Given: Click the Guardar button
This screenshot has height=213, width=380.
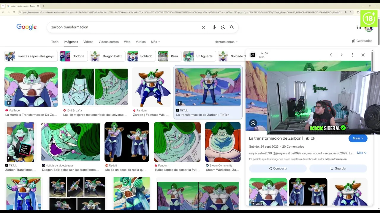Looking at the screenshot, I should [338, 168].
